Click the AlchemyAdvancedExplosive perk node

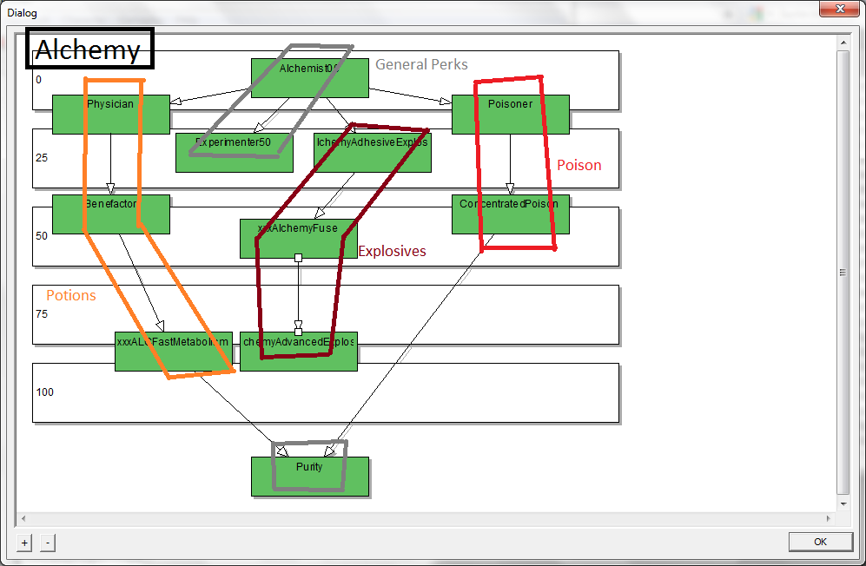coord(298,351)
